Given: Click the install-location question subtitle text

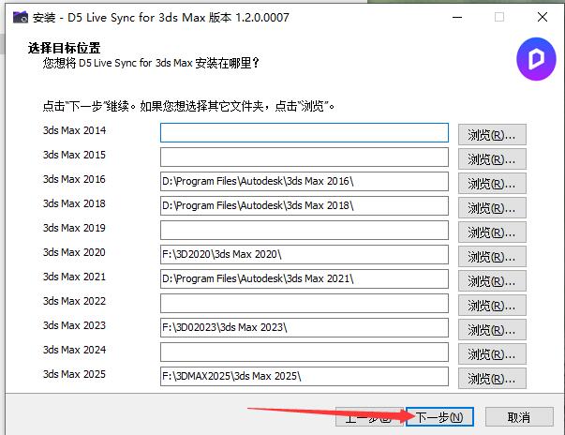Looking at the screenshot, I should pyautogui.click(x=151, y=63).
